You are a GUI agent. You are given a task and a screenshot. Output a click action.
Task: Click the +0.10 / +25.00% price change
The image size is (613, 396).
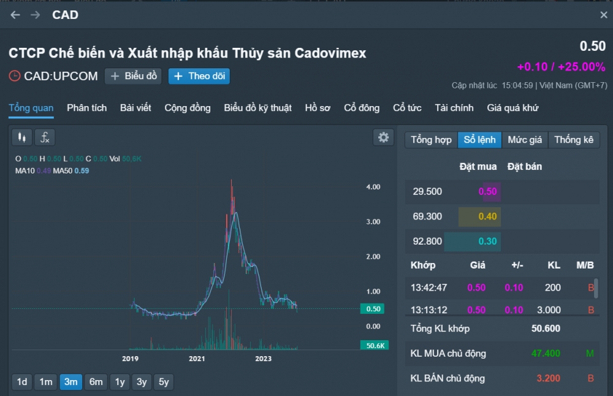click(x=561, y=67)
